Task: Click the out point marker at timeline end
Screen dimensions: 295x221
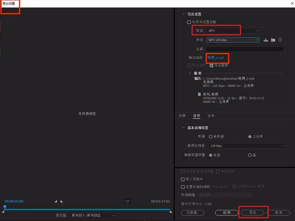Action: pyautogui.click(x=171, y=212)
